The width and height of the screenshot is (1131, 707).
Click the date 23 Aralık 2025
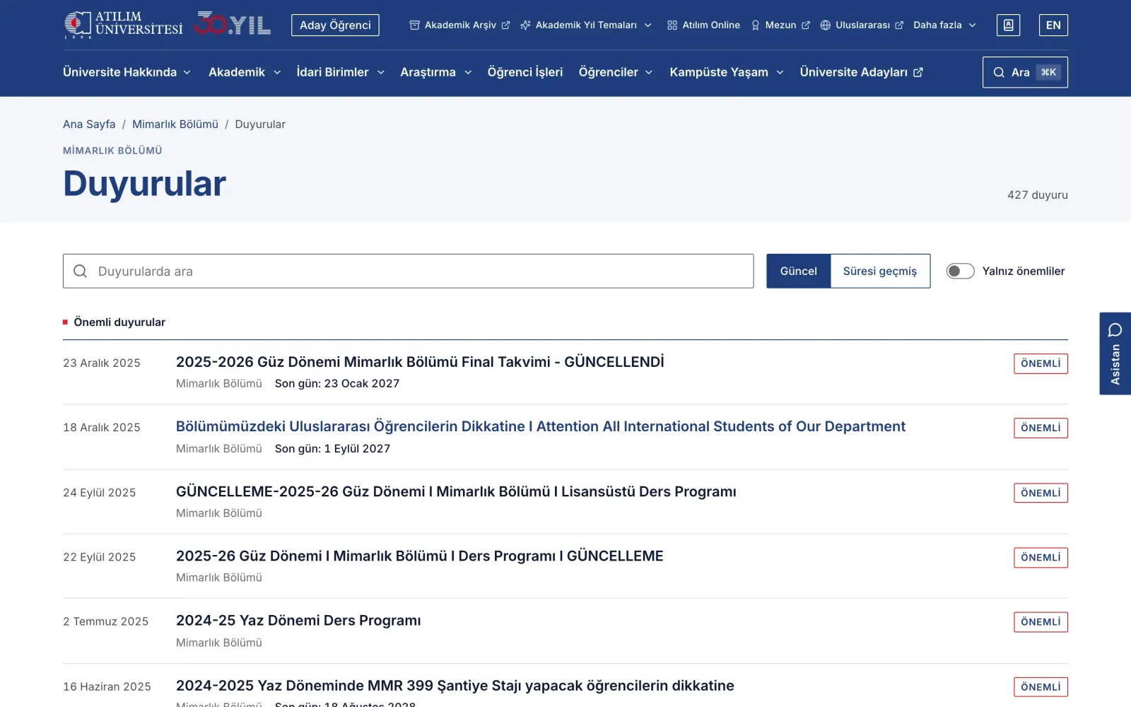(x=102, y=363)
